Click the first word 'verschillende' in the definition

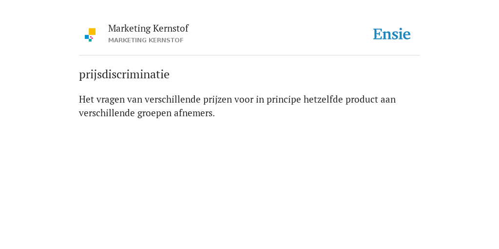pos(173,99)
